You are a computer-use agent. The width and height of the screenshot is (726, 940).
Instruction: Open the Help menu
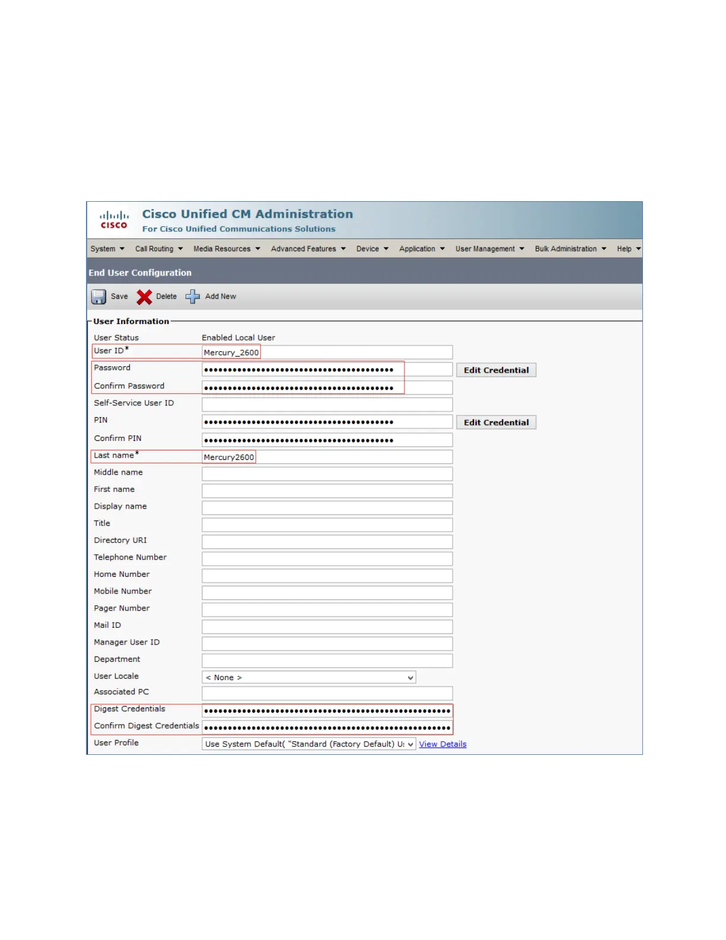[x=629, y=249]
